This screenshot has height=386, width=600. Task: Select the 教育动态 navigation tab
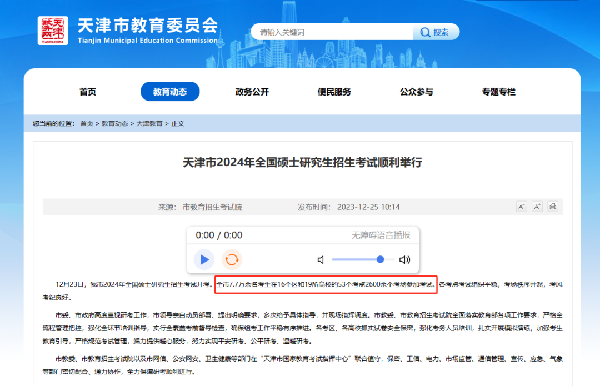(170, 92)
